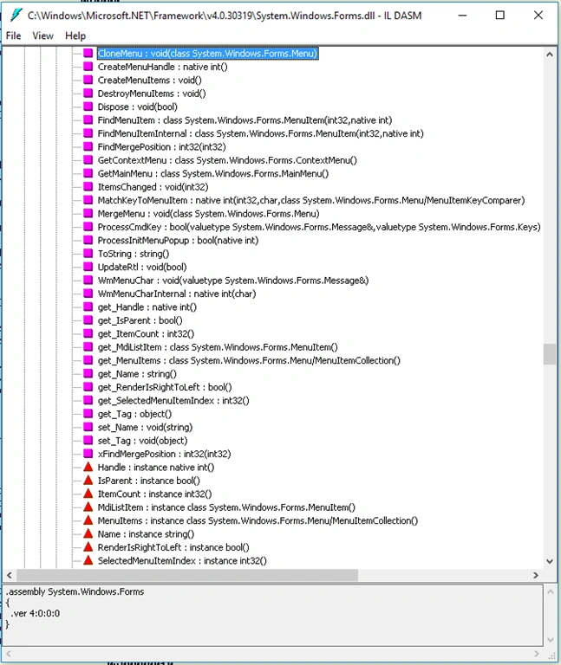Click the .ver 4:0:0:0 text line
Screen dimensions: 561x665
(x=36, y=613)
